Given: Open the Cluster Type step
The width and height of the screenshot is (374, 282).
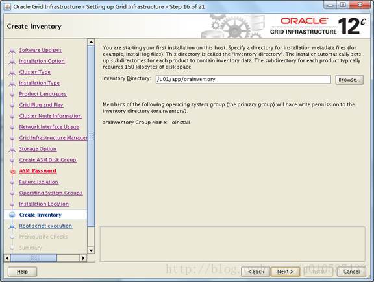Looking at the screenshot, I should click(35, 72).
